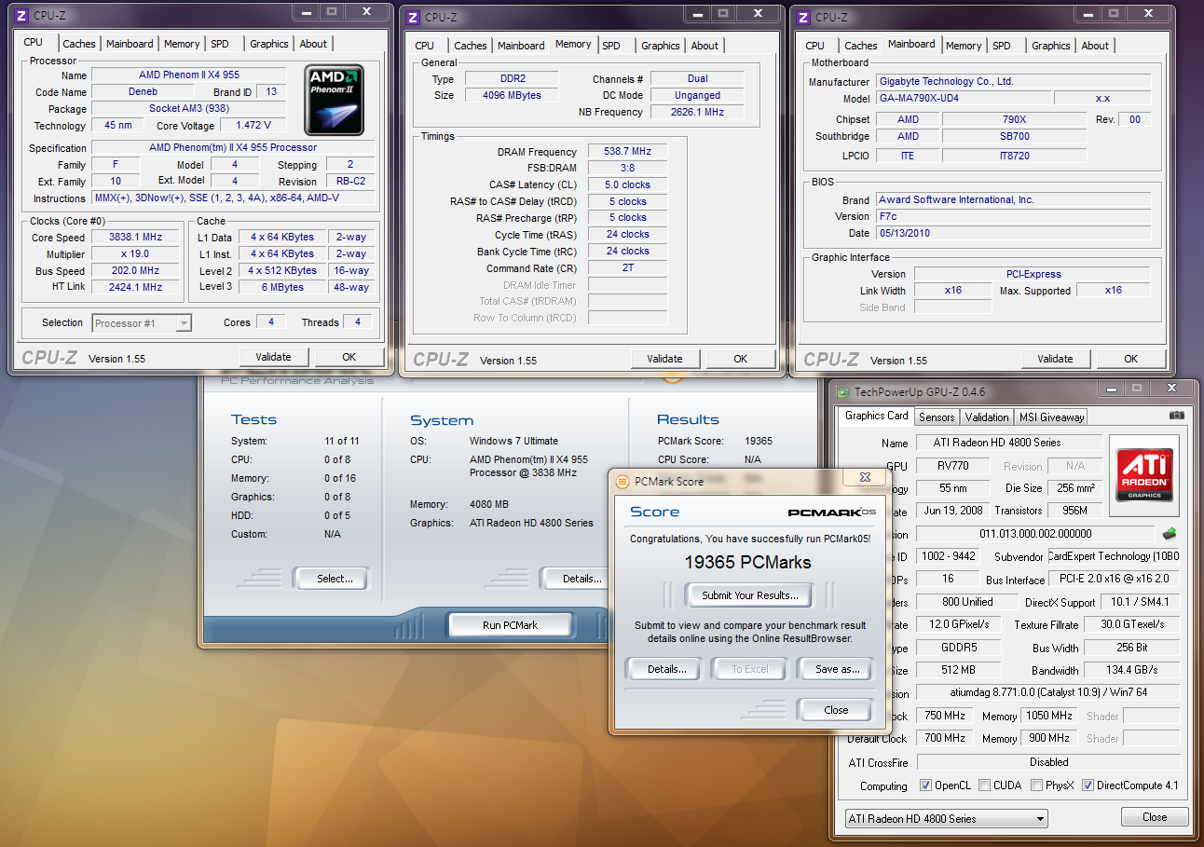Click OK in CPU-Z Memory timings window

[x=740, y=359]
